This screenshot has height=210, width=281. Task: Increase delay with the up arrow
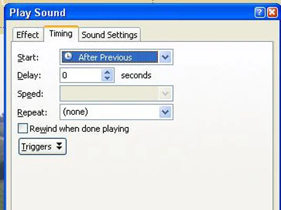point(107,72)
